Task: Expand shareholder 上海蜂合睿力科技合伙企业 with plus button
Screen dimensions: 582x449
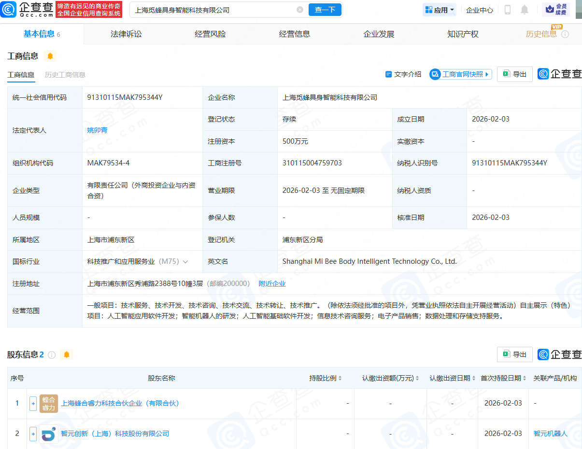Action: point(33,403)
